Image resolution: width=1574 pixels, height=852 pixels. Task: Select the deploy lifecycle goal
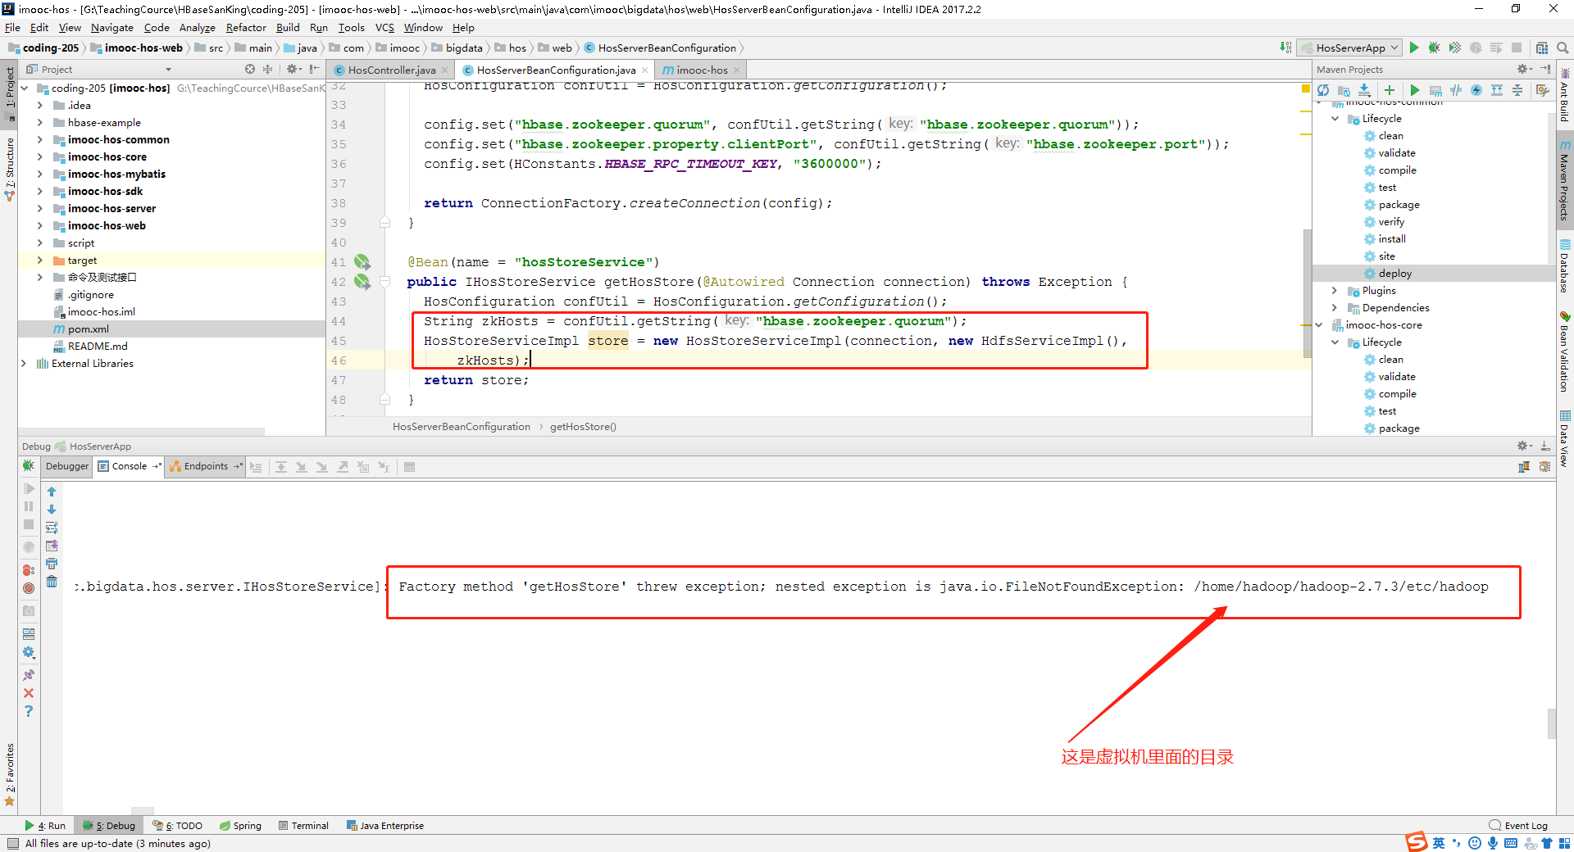coord(1394,274)
